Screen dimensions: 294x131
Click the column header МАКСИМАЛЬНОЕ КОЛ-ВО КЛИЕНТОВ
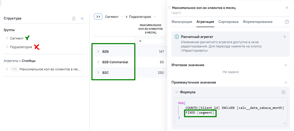(151, 29)
